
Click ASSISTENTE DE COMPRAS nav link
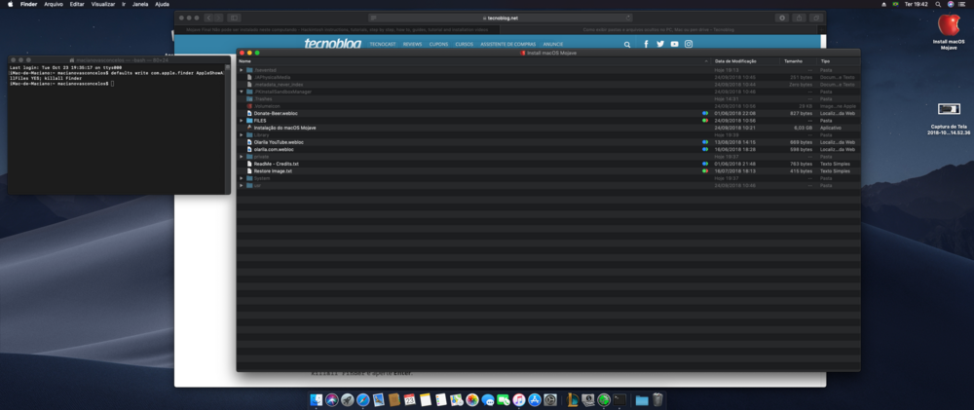(x=506, y=44)
